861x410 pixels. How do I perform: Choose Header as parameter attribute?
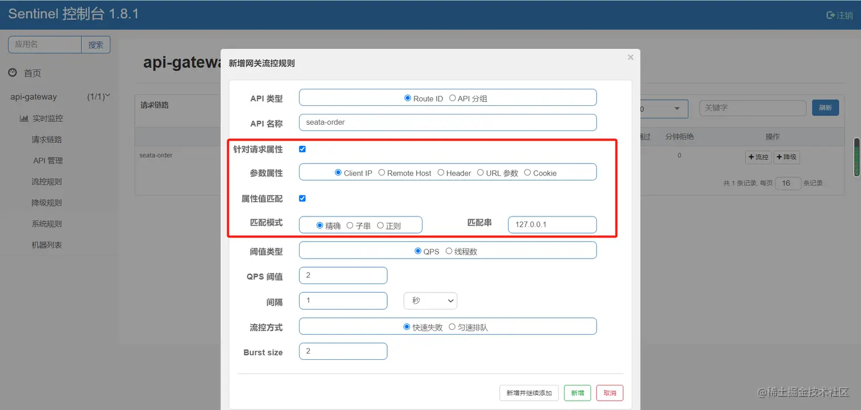tap(441, 173)
